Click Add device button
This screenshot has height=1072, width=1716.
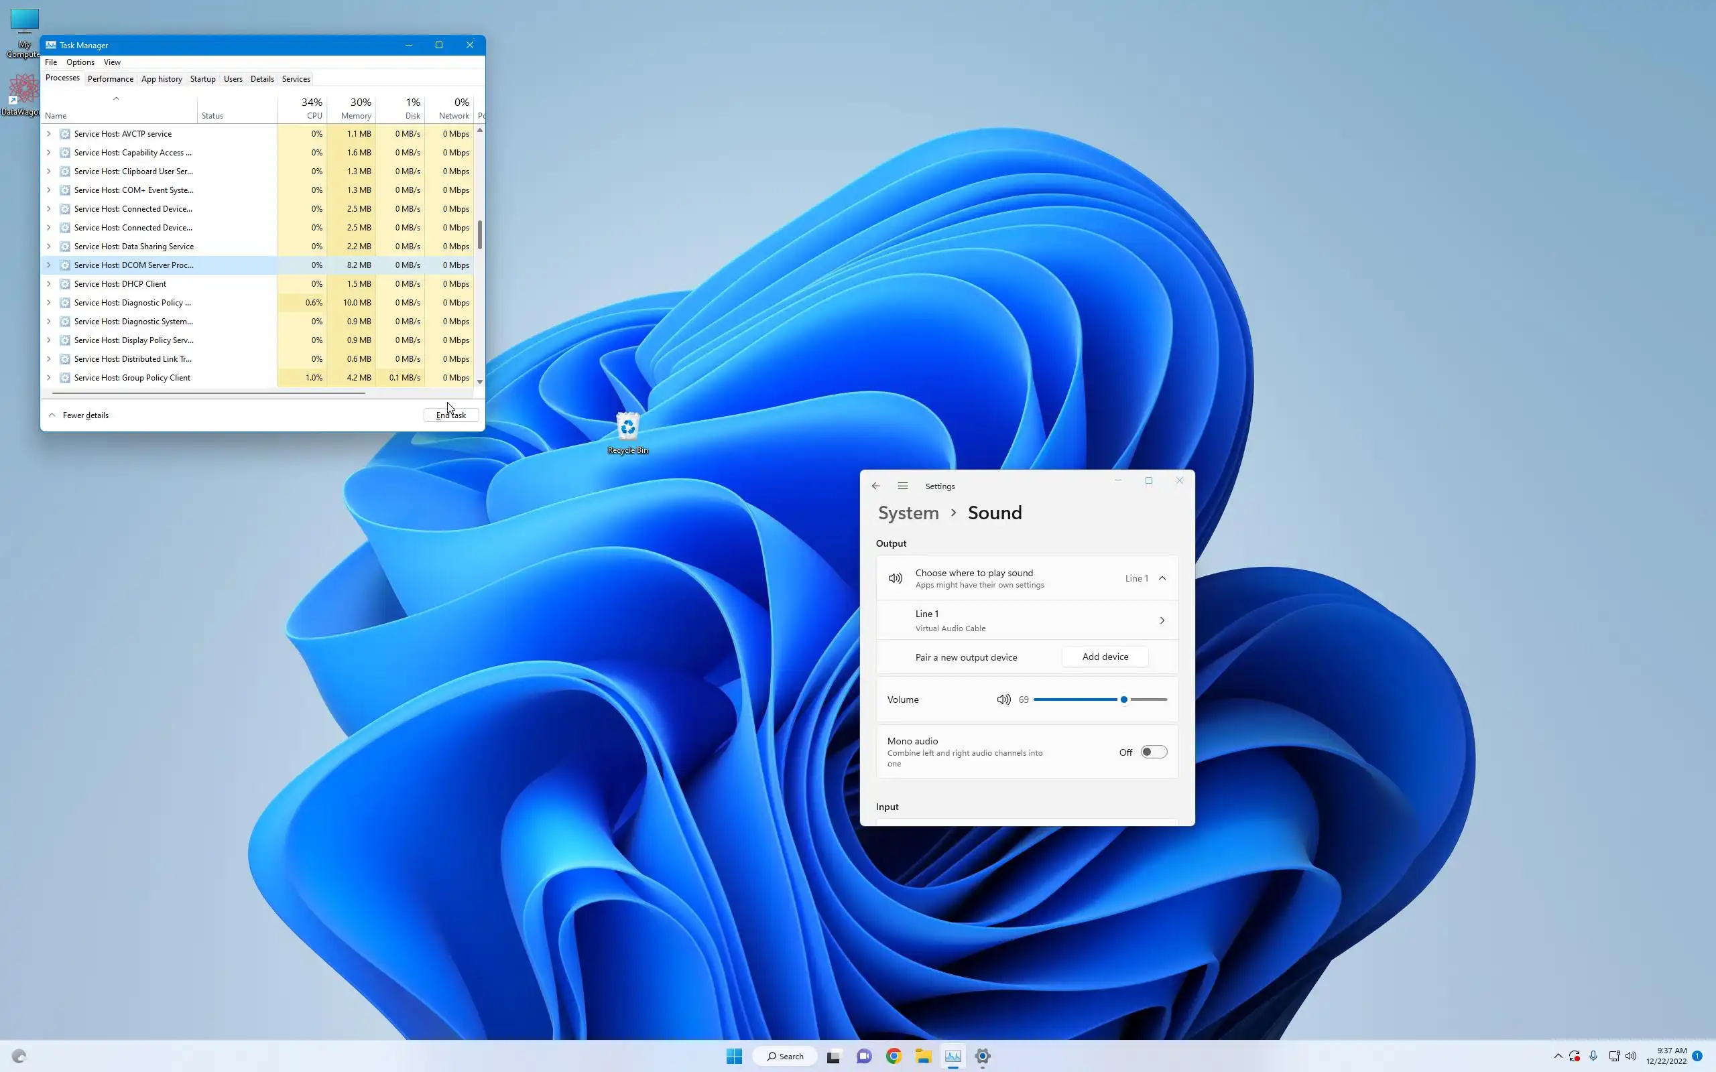click(x=1104, y=657)
